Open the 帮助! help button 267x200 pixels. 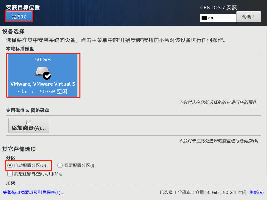(x=248, y=17)
